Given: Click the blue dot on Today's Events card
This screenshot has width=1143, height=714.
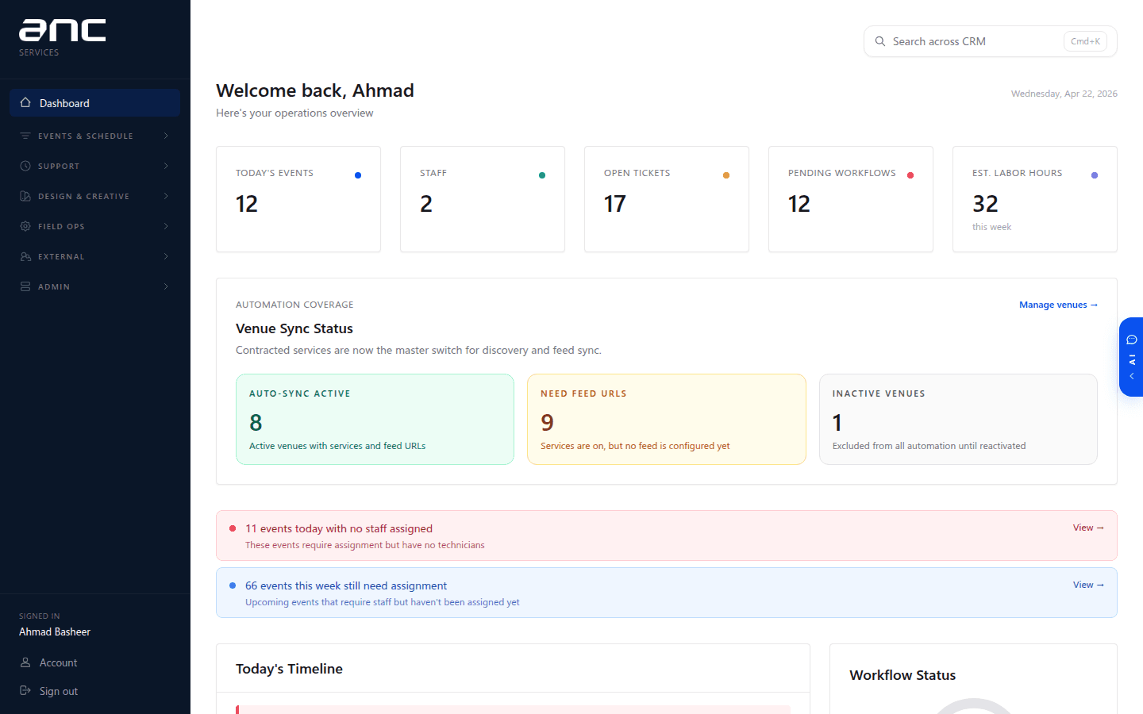Looking at the screenshot, I should 358,175.
